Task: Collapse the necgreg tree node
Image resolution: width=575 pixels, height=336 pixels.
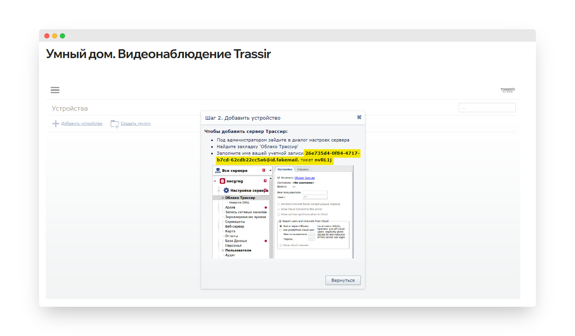Action: (215, 181)
